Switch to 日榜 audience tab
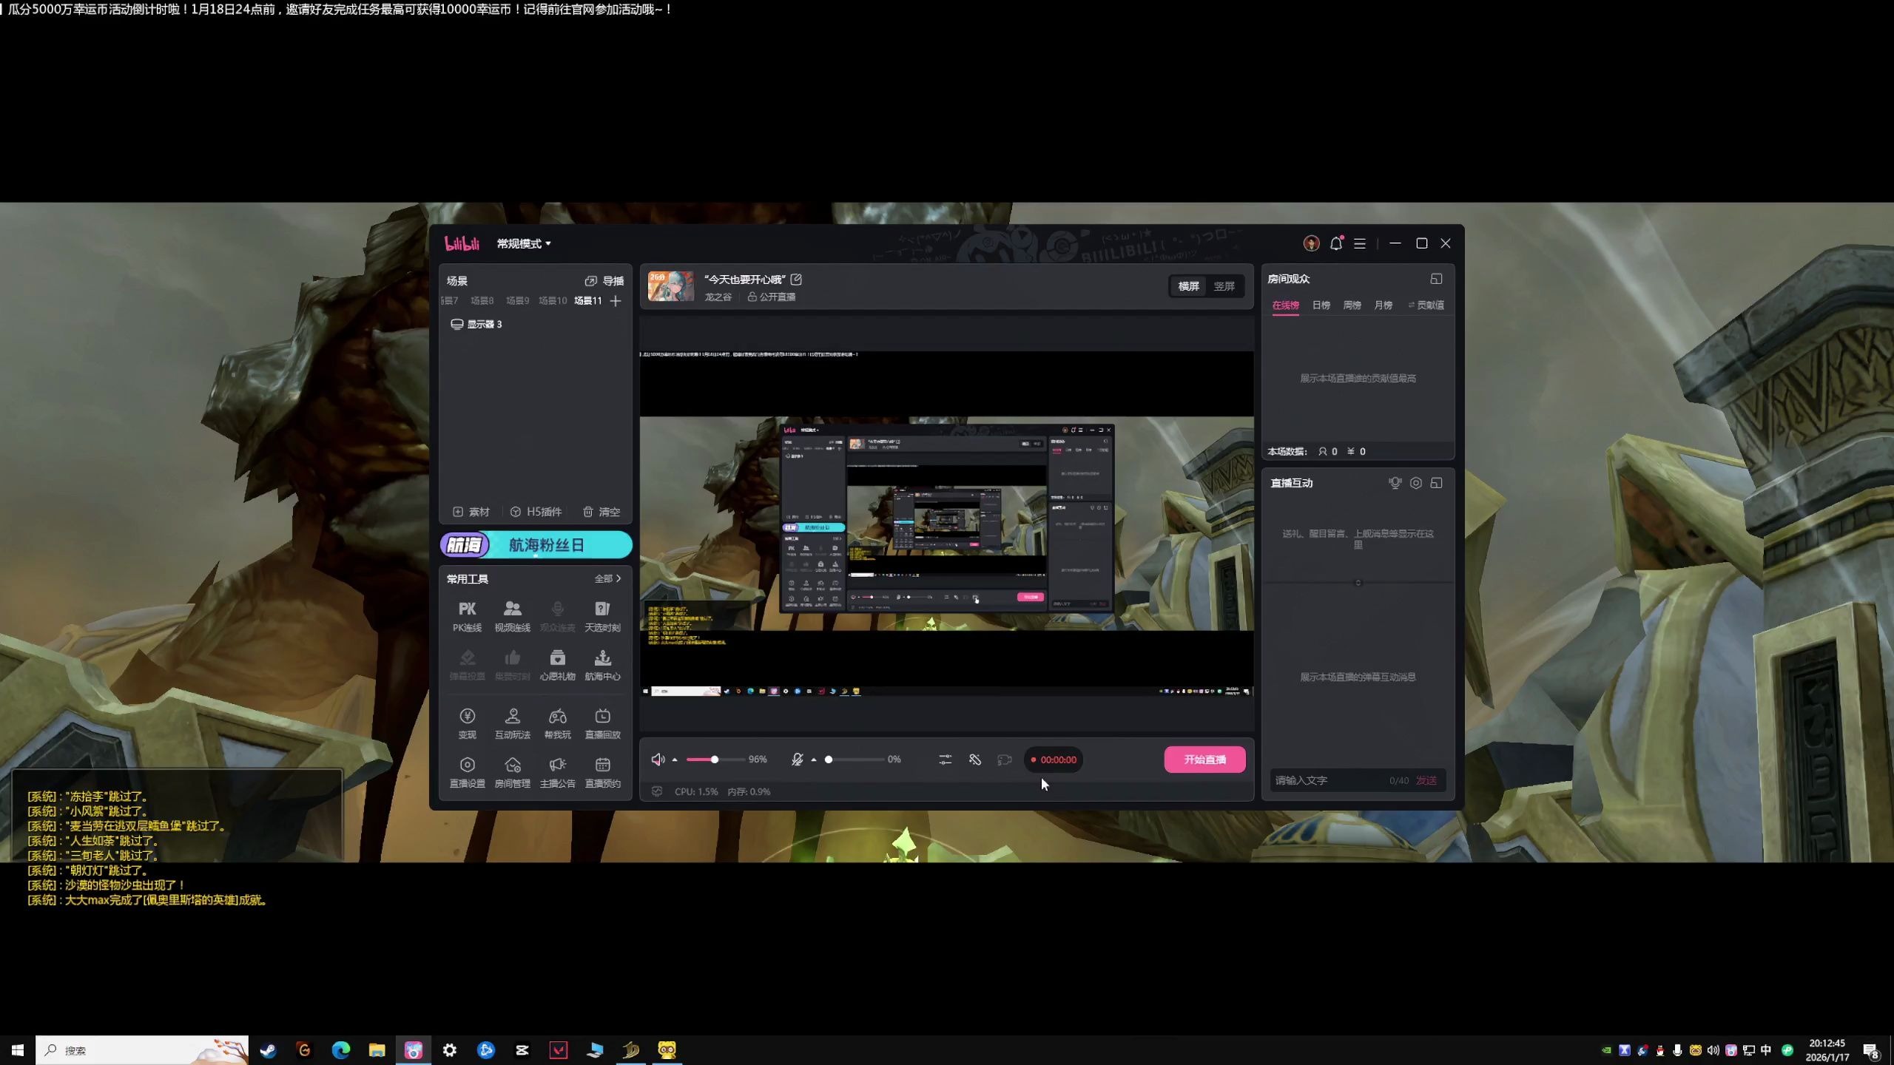 tap(1321, 305)
